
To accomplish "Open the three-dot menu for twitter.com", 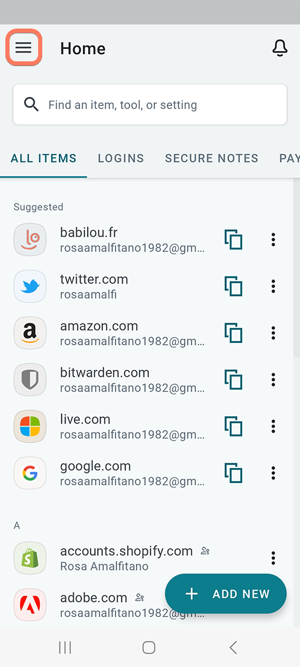I will coord(273,286).
